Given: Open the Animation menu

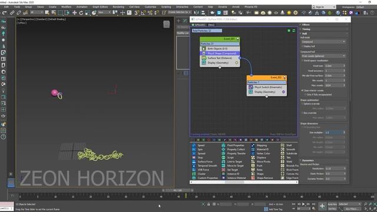Looking at the screenshot, I should click(x=82, y=7).
